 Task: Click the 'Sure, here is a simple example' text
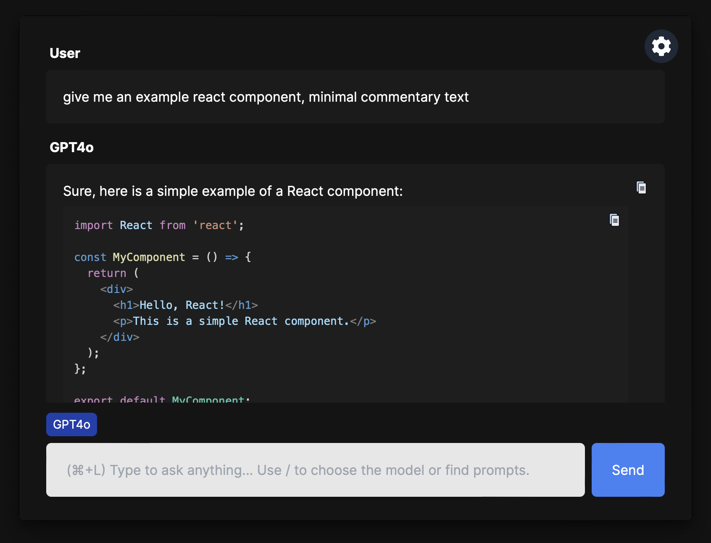[x=233, y=191]
